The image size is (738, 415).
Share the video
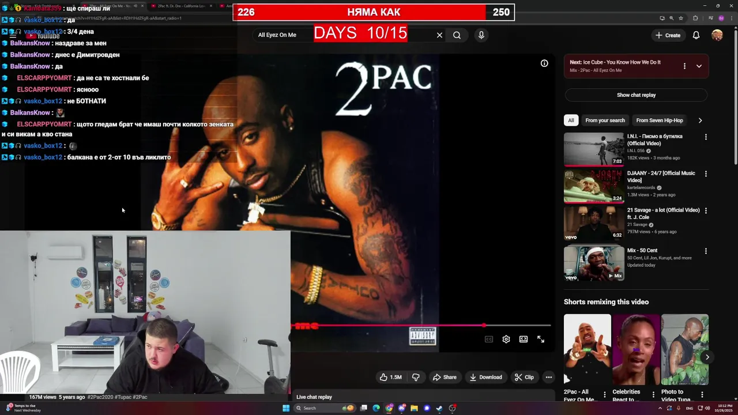coord(445,377)
